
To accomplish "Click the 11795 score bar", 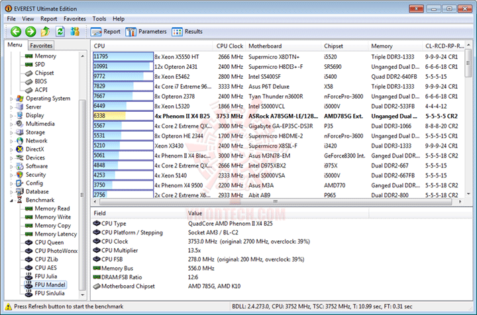I will click(123, 57).
